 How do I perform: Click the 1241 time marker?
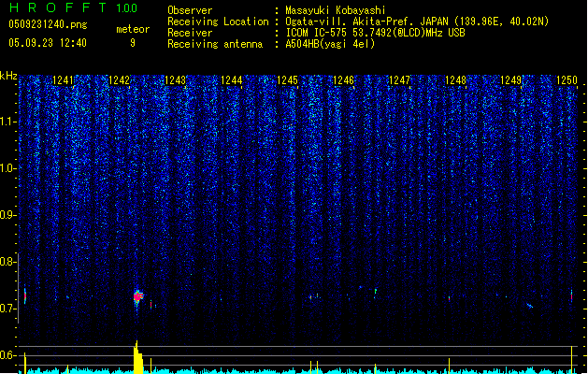63,79
